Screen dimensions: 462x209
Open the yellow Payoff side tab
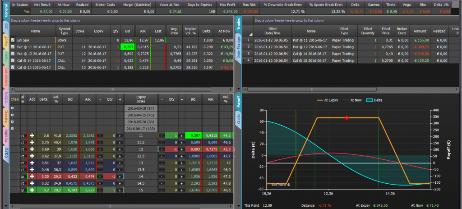tap(6, 41)
